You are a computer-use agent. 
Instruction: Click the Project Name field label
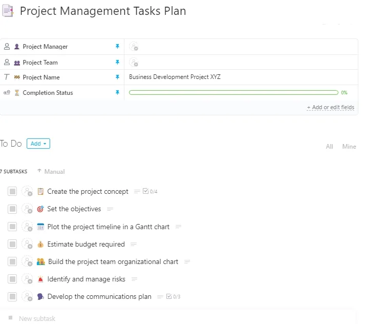pos(41,77)
